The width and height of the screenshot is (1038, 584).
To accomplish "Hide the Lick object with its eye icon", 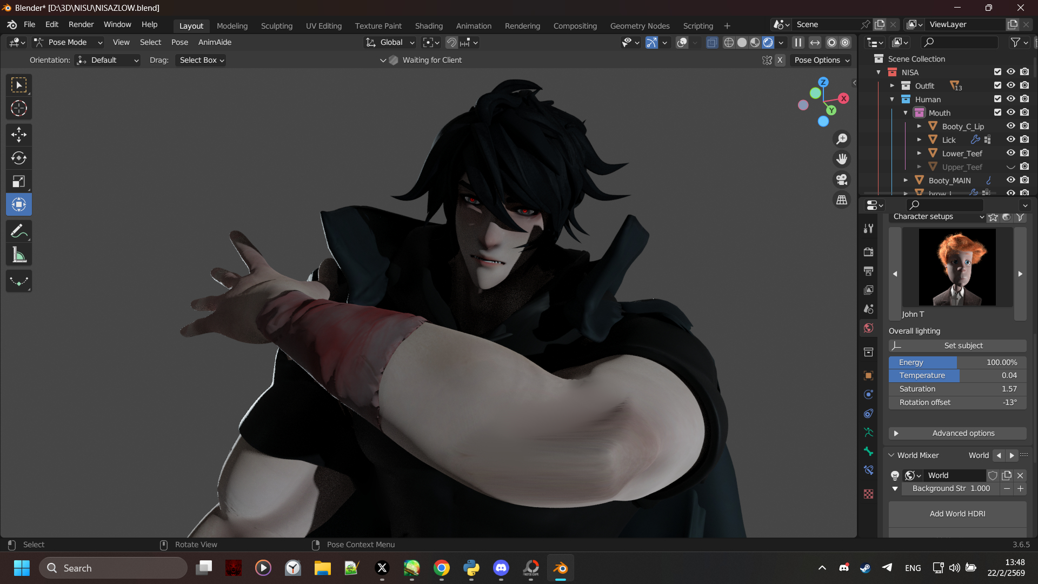I will click(1010, 140).
